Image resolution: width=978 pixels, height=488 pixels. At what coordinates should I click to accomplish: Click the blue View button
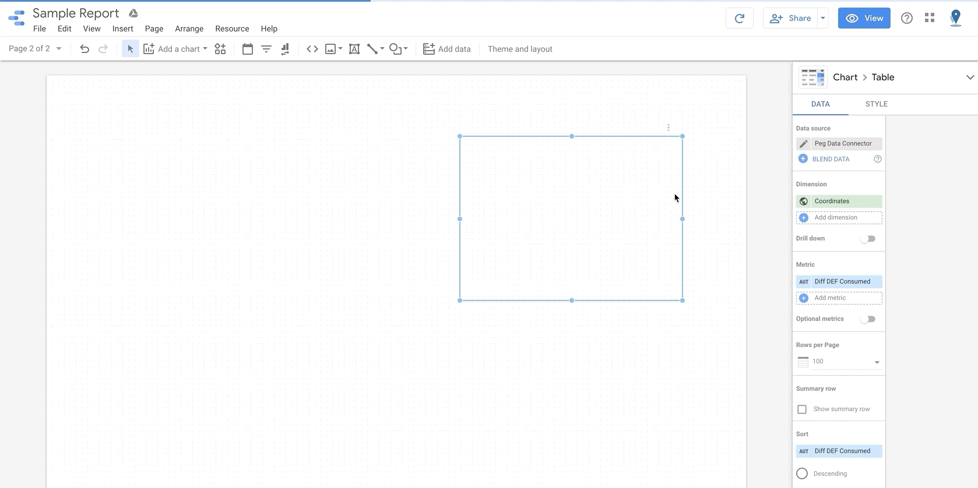click(x=864, y=18)
